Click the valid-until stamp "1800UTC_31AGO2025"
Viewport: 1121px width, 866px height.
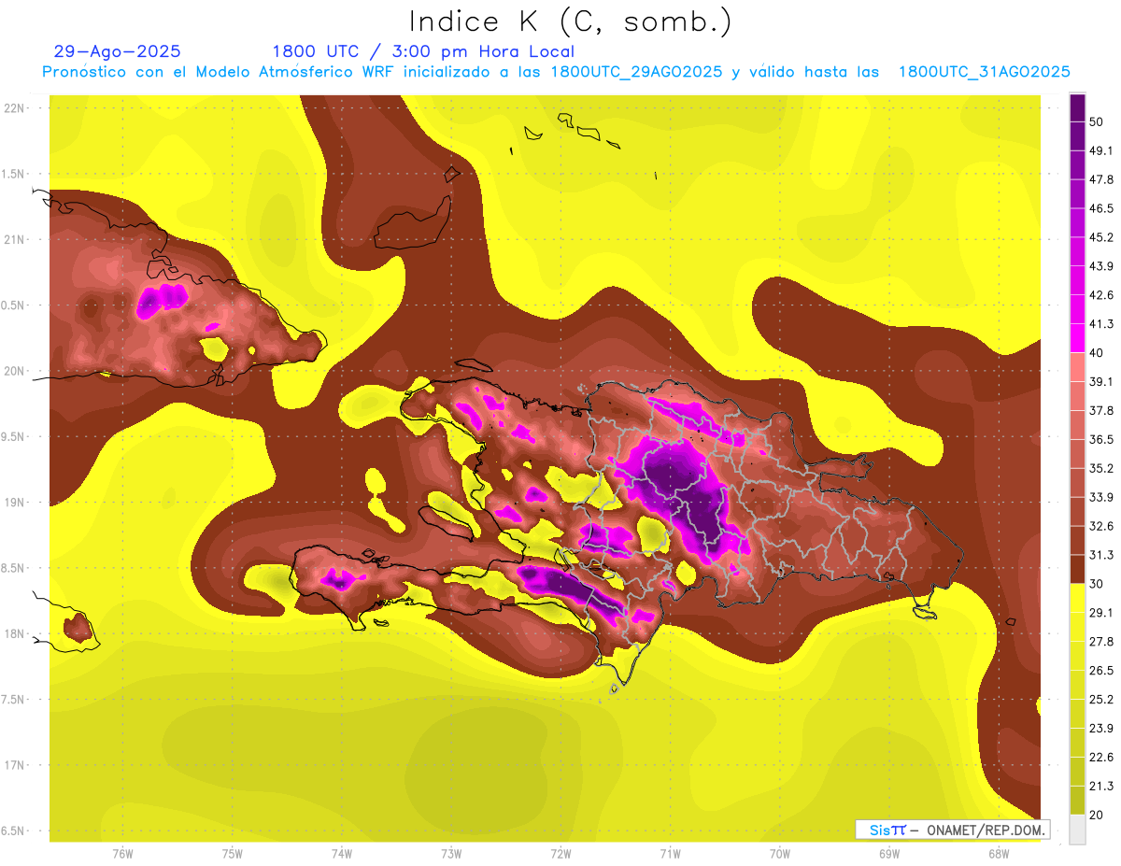click(984, 72)
